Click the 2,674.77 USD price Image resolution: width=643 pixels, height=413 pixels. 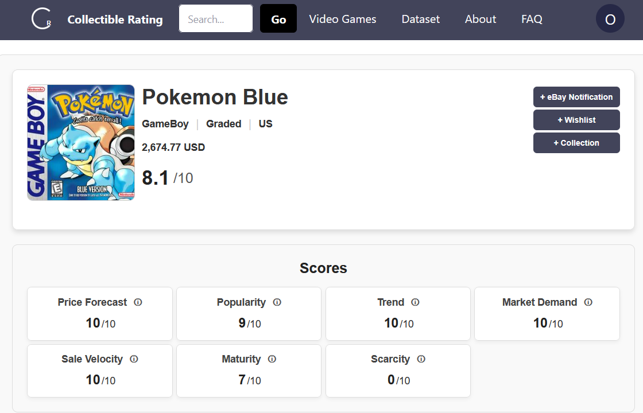click(173, 147)
